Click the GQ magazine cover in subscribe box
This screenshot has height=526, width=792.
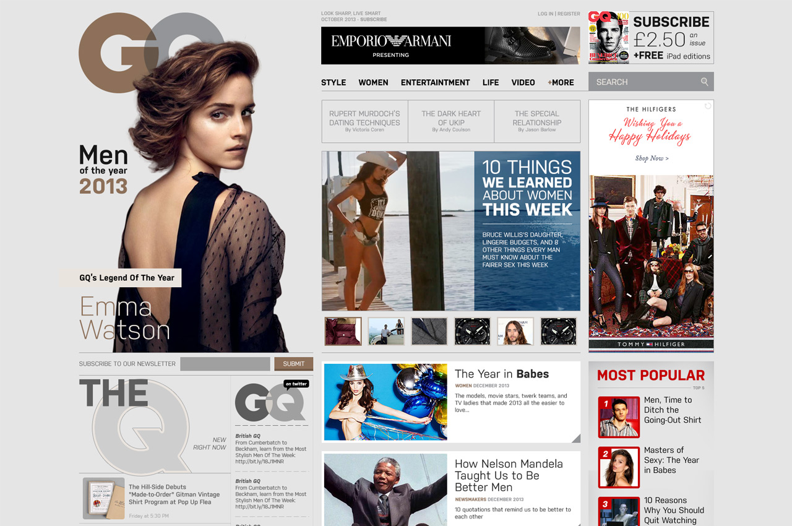point(609,37)
